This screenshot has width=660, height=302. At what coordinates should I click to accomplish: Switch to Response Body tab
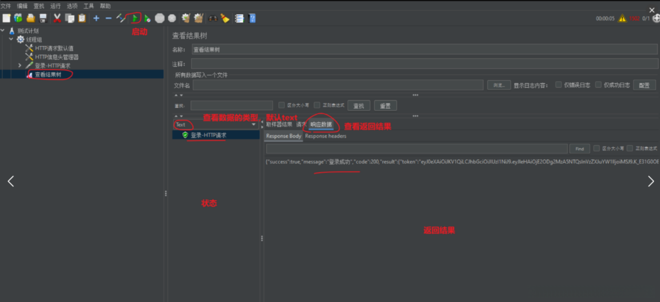coord(284,136)
